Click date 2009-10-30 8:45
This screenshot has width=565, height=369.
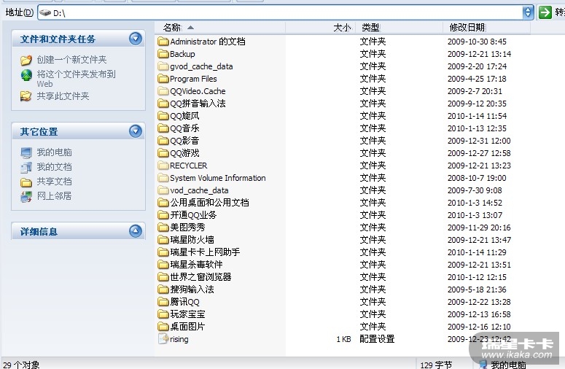tap(477, 42)
